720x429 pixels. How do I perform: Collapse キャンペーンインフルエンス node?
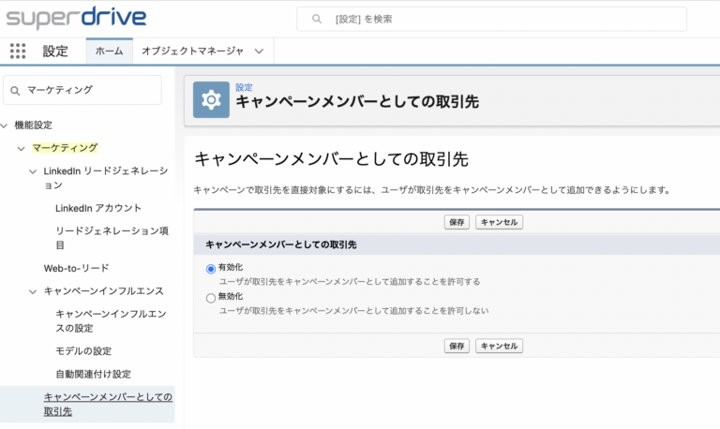tap(33, 291)
